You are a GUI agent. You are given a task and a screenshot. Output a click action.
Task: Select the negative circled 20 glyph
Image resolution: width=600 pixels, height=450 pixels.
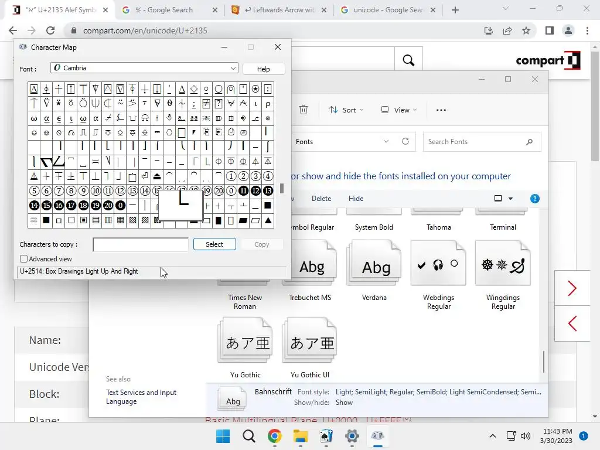tap(108, 206)
